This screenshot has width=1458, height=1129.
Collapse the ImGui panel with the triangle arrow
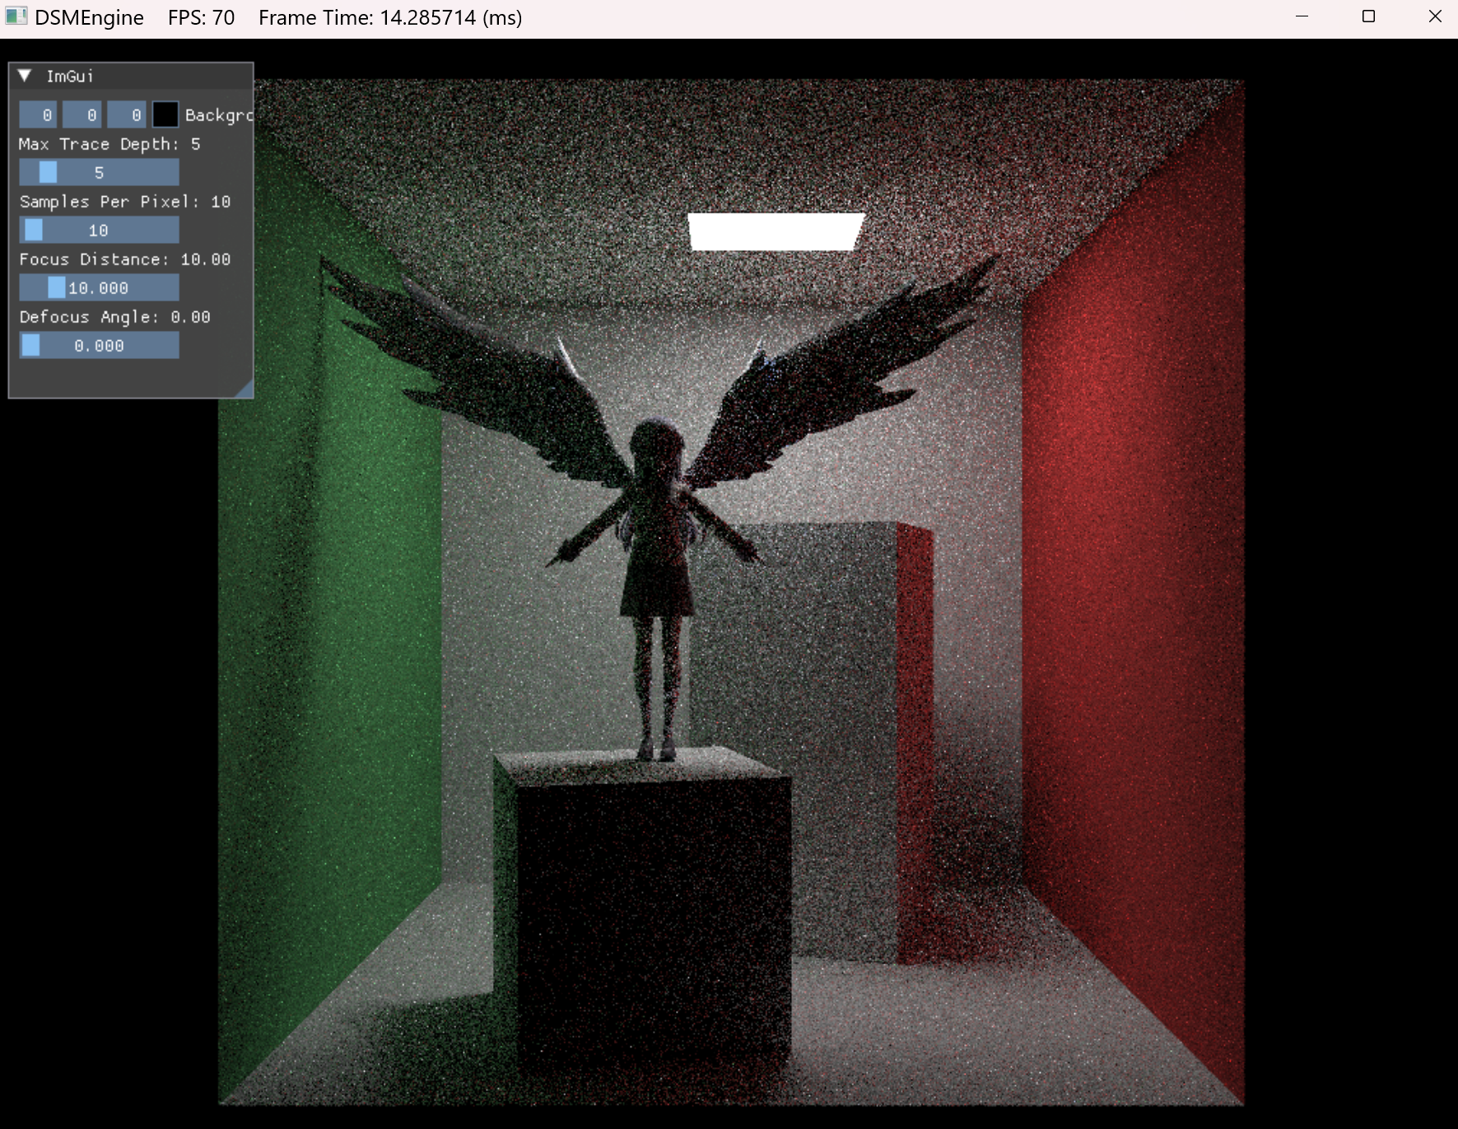click(25, 76)
